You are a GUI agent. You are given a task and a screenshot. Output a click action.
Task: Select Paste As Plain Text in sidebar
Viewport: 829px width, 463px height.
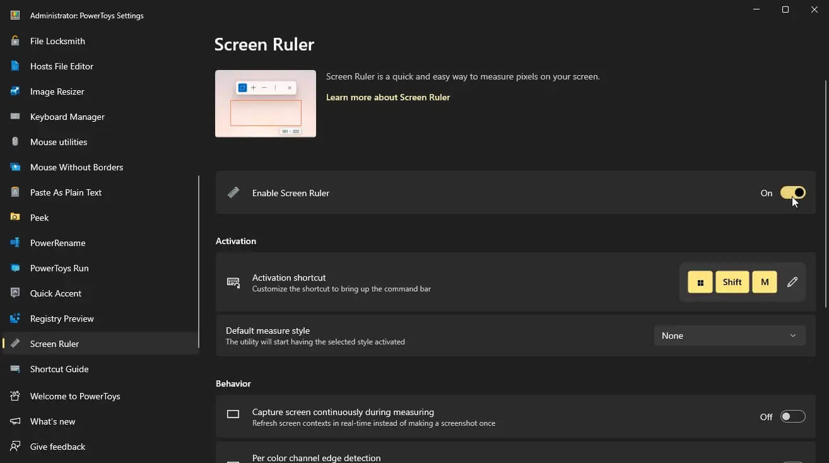tap(101, 192)
